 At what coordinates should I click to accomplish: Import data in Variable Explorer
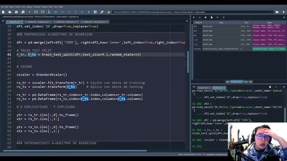coord(194,17)
